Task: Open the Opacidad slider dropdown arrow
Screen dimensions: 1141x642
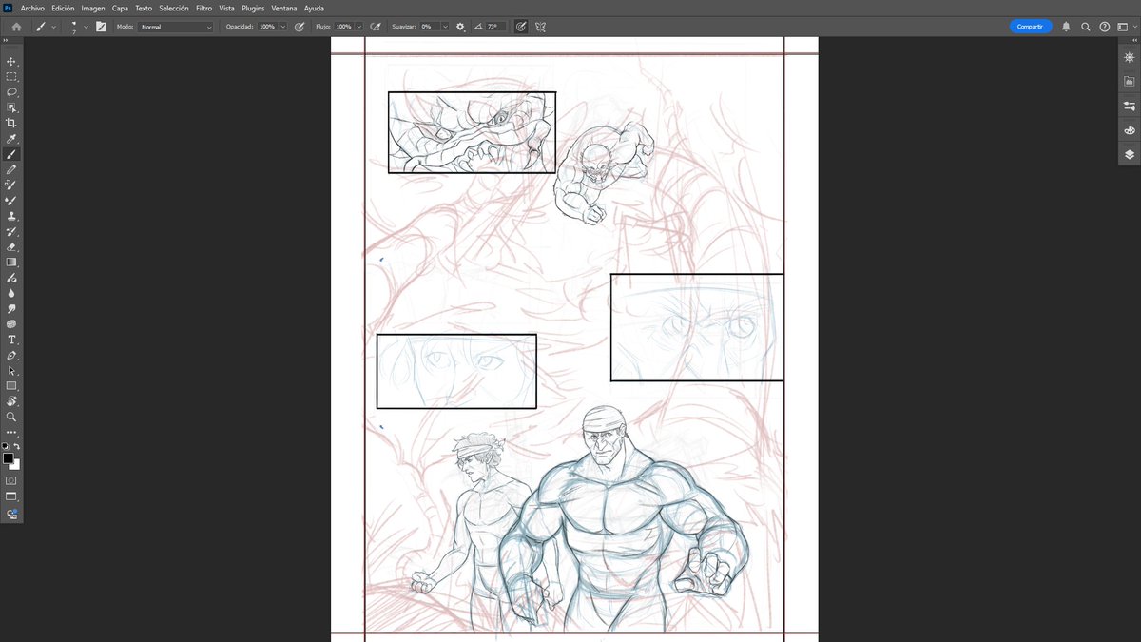Action: pos(283,27)
